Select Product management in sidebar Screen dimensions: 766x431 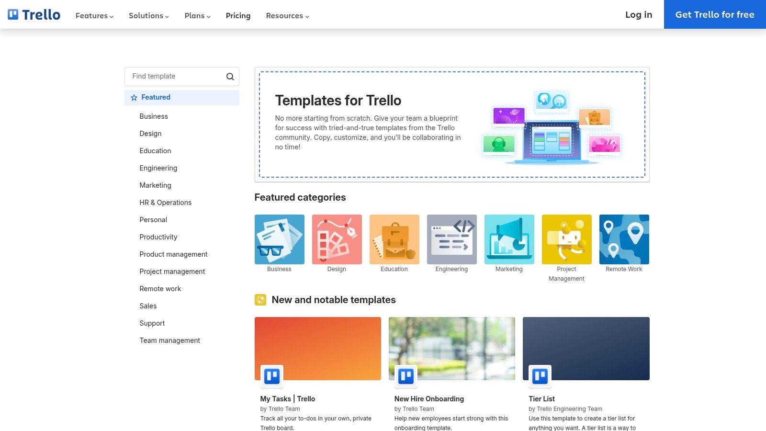click(173, 254)
